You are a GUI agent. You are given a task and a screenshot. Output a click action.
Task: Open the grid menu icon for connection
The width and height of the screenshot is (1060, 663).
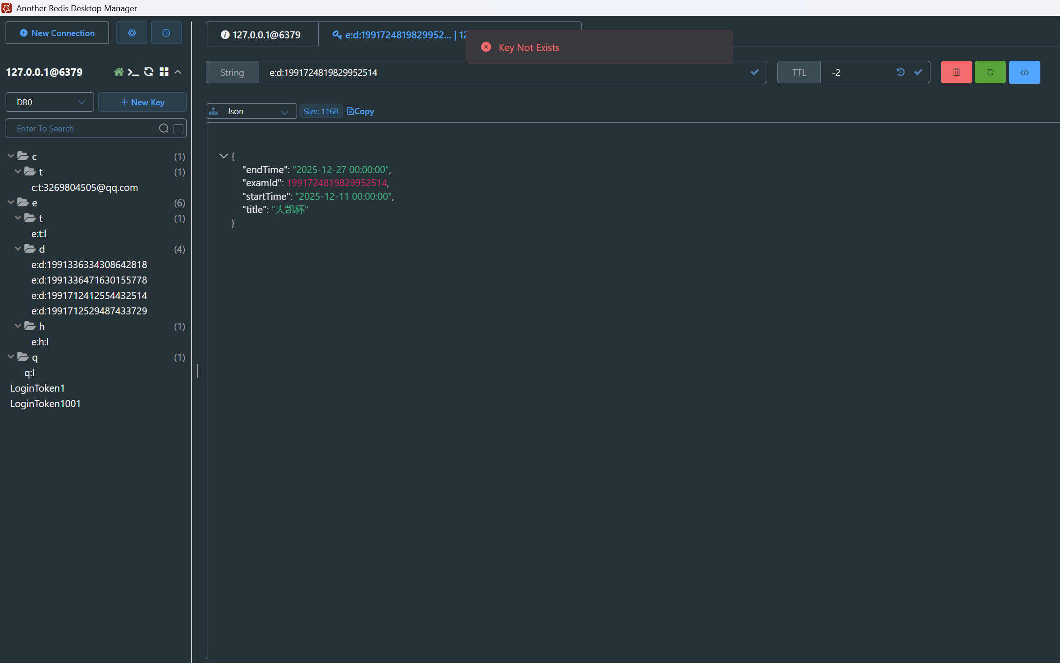click(x=164, y=72)
